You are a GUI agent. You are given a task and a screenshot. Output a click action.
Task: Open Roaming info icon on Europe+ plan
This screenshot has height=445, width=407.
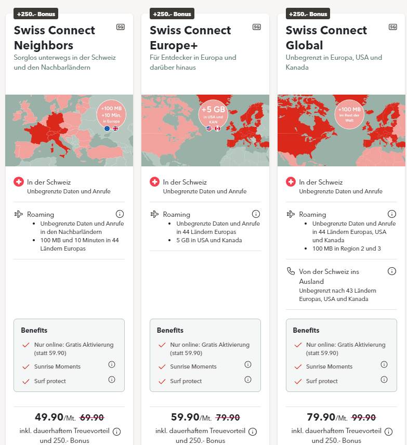(x=256, y=214)
